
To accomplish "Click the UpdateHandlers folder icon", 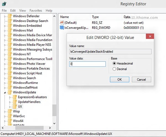I will point(15,102).
